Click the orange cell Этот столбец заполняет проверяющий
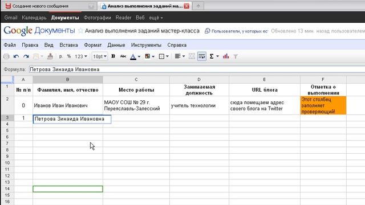 (323, 105)
